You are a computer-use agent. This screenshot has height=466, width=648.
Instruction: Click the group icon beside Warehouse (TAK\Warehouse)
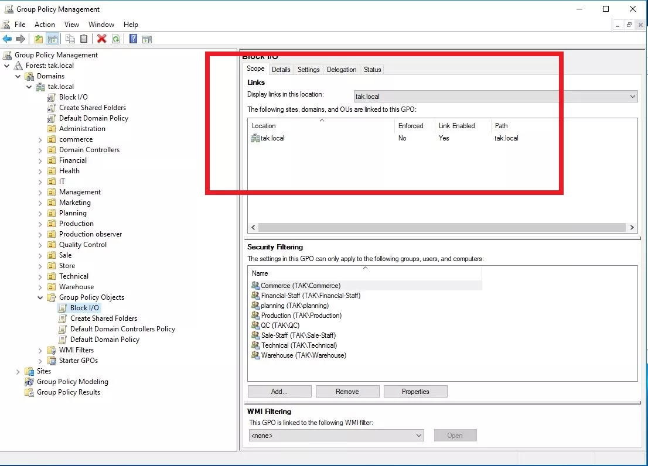255,355
